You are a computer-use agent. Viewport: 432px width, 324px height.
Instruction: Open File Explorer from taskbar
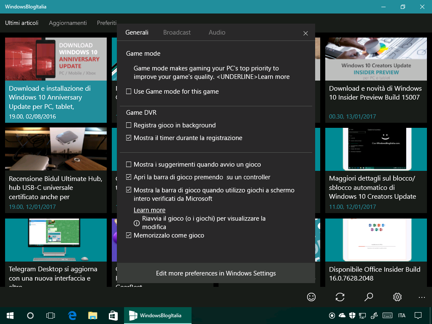point(92,316)
